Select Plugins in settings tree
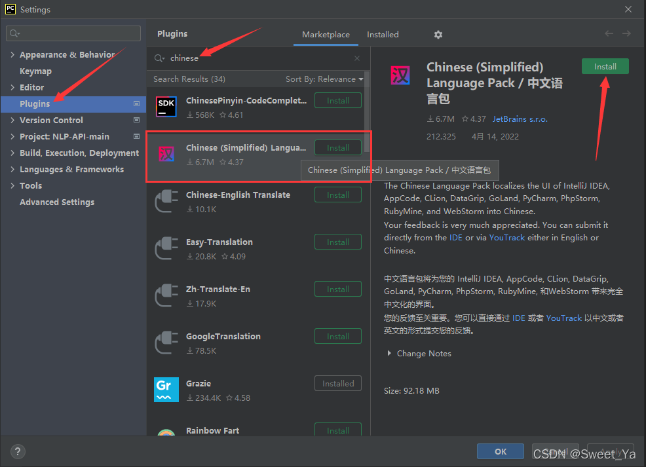 [x=73, y=103]
